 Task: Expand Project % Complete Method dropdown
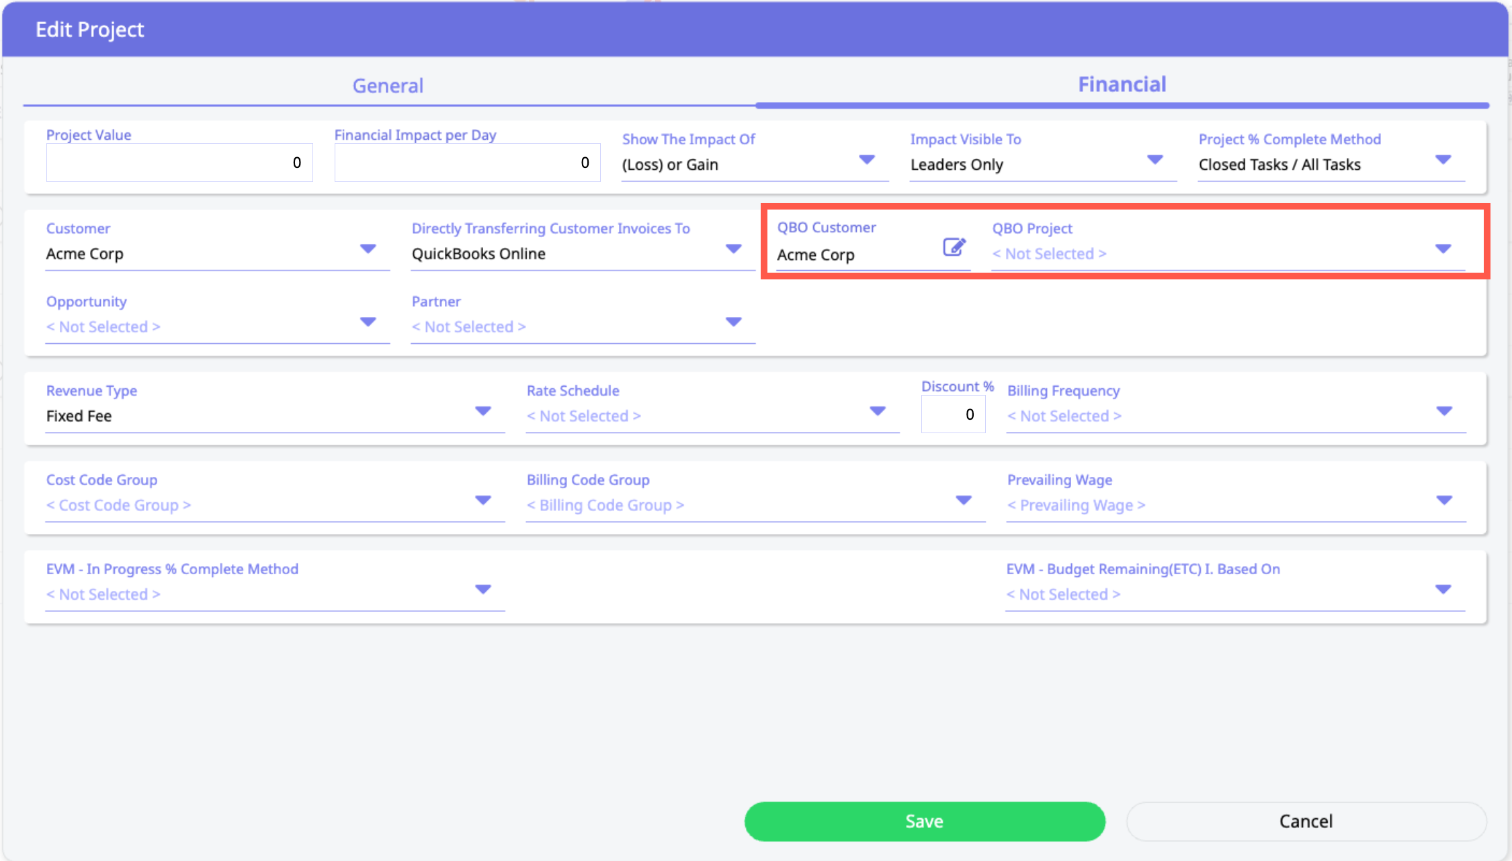point(1443,160)
